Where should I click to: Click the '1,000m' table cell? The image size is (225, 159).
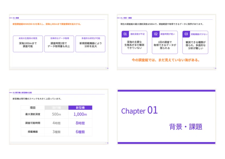pyautogui.click(x=80, y=114)
